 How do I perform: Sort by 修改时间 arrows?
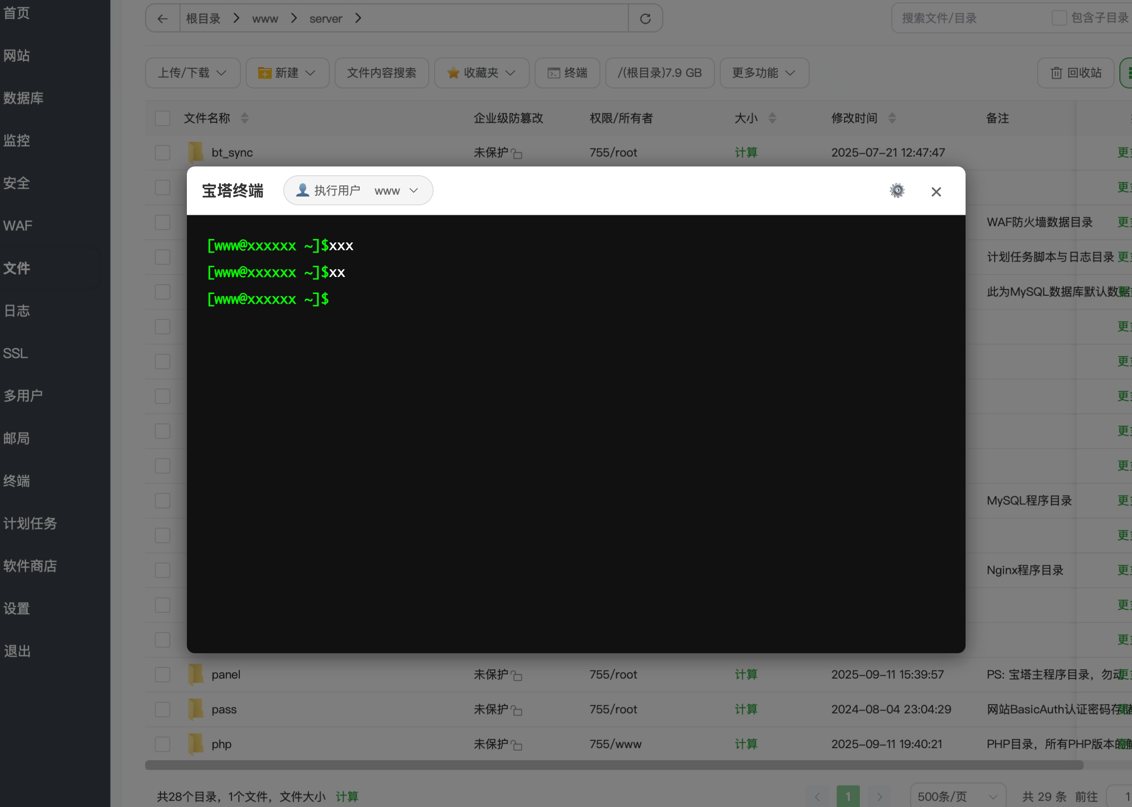click(892, 118)
